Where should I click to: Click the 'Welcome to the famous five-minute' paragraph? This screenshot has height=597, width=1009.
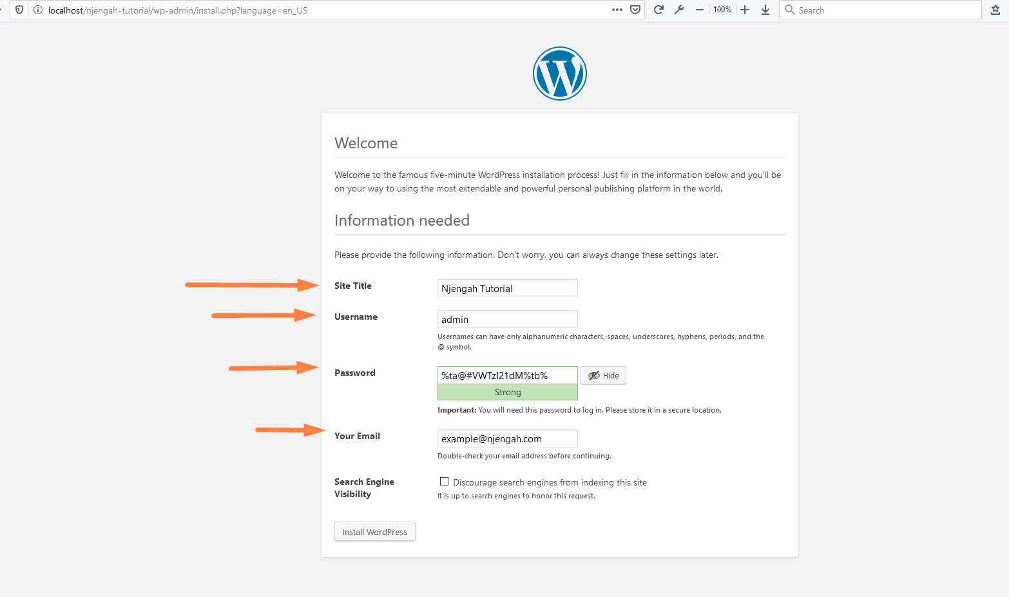coord(558,182)
